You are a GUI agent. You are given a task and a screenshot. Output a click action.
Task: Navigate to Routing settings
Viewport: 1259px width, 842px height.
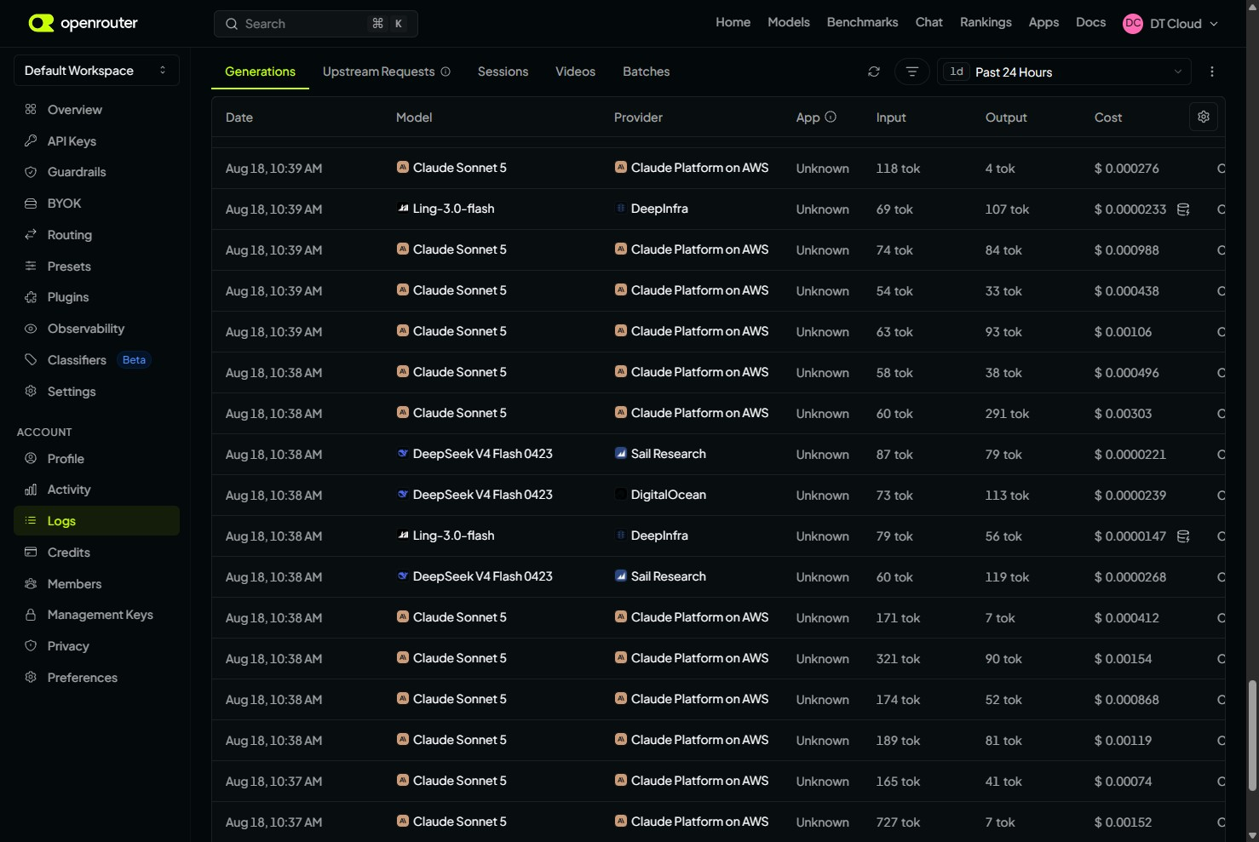pos(96,235)
